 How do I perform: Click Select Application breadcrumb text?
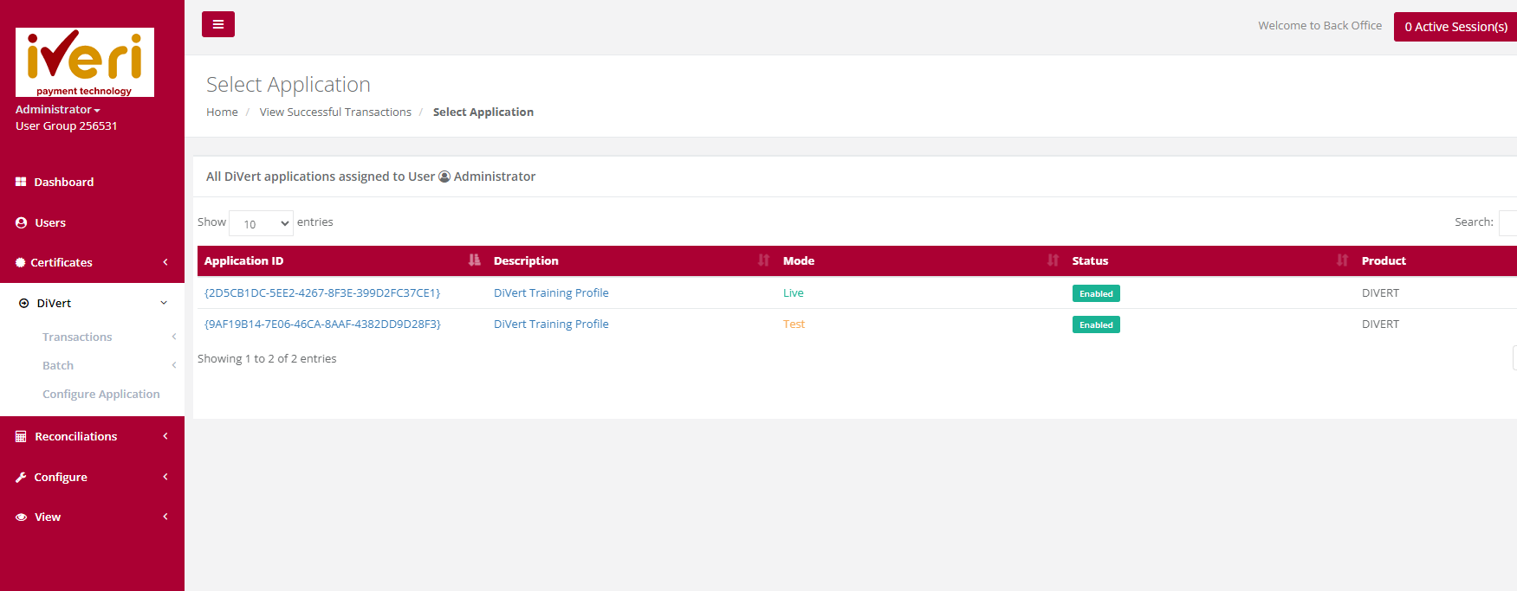click(x=483, y=112)
